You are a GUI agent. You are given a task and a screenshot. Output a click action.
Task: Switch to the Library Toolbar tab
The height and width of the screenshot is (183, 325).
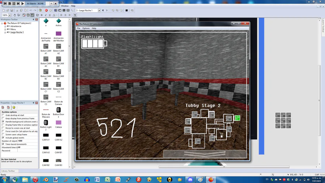8,171
